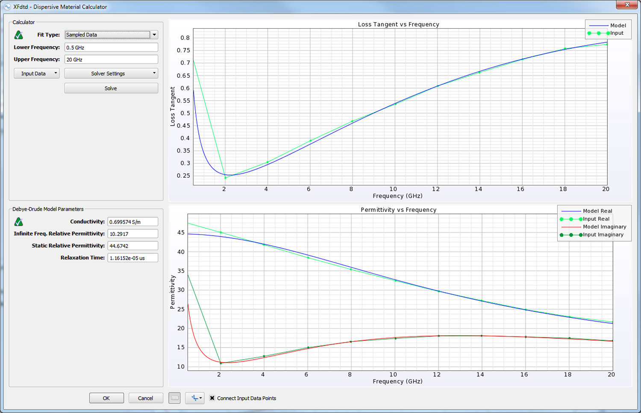The width and height of the screenshot is (641, 413).
Task: Click the Cancel button
Action: coord(145,398)
